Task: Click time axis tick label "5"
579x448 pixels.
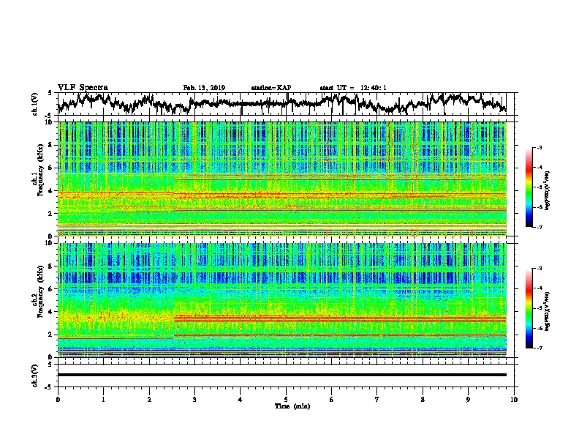Action: (286, 400)
